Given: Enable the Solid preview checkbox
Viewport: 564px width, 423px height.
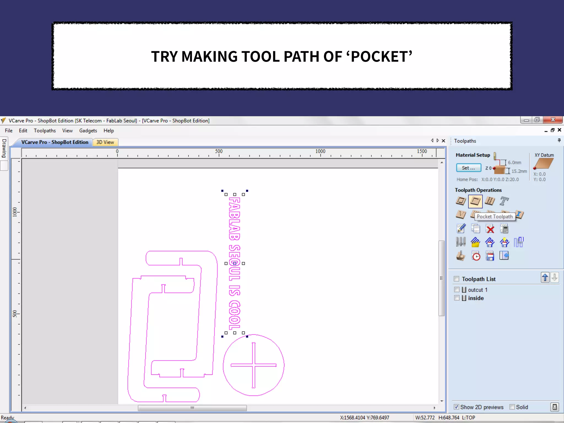Looking at the screenshot, I should [x=512, y=407].
